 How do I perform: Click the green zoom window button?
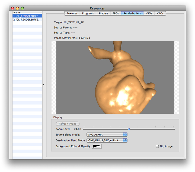click(x=22, y=8)
